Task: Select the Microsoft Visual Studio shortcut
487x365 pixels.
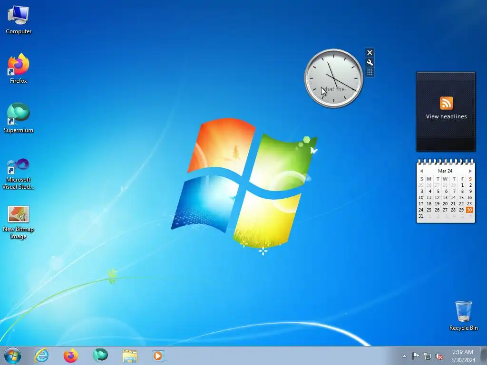Action: 19,174
